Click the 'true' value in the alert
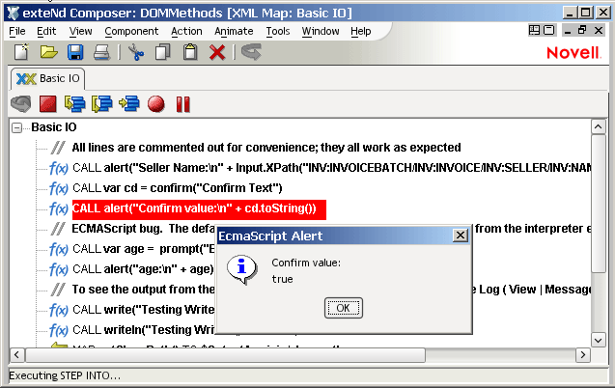The height and width of the screenshot is (388, 615). 282,280
